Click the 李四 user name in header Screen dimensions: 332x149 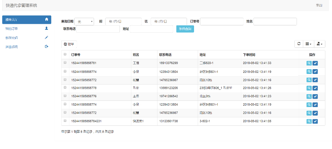(x=319, y=5)
